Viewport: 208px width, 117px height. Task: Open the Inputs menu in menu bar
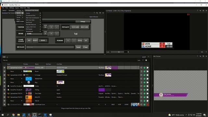tap(17, 8)
